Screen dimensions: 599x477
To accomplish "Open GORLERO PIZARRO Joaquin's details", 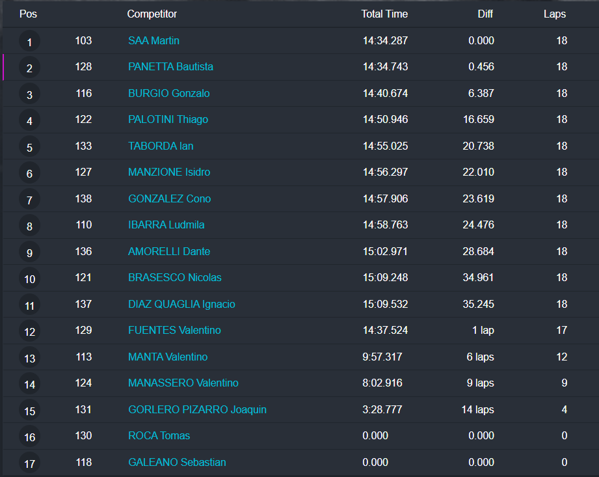I will pos(197,409).
